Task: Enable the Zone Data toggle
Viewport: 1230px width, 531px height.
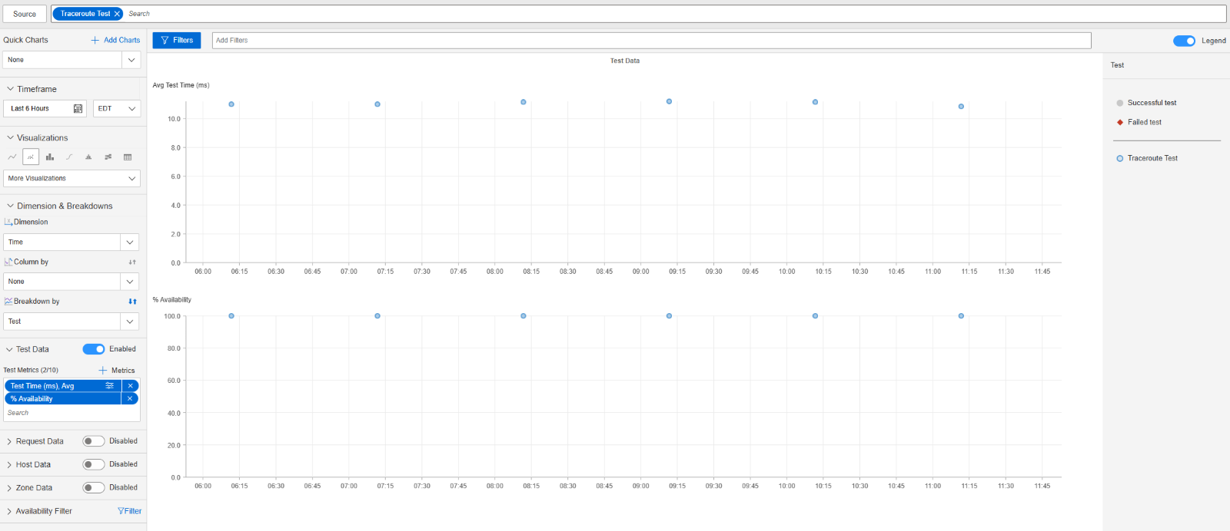Action: click(94, 488)
